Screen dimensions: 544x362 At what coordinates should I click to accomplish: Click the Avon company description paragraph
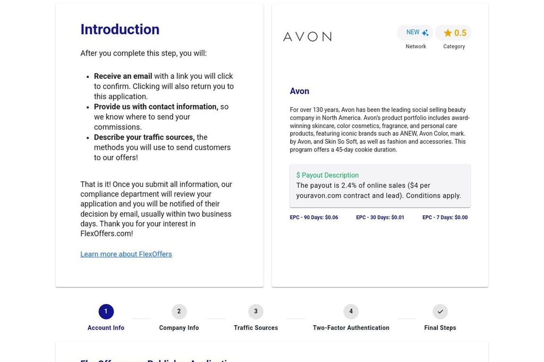coord(380,130)
